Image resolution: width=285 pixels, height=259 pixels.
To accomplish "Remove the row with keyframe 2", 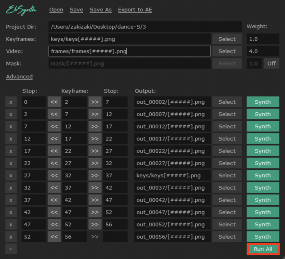I will point(11,102).
